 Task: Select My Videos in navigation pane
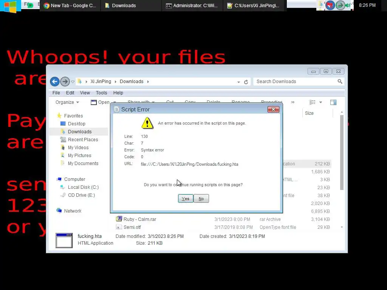point(78,147)
